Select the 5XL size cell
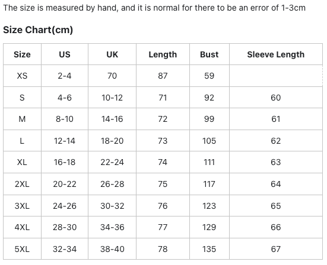This screenshot has width=327, height=265. click(x=22, y=249)
